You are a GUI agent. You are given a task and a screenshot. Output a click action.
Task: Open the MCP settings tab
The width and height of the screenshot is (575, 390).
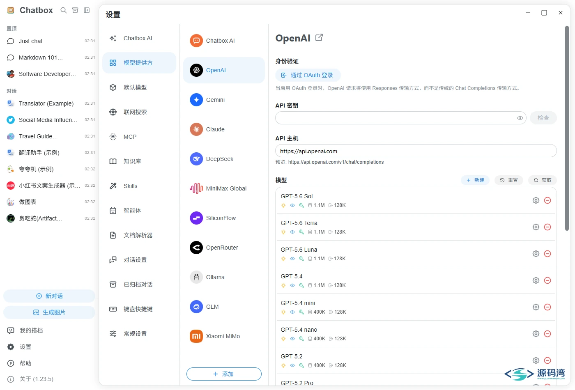(x=139, y=137)
